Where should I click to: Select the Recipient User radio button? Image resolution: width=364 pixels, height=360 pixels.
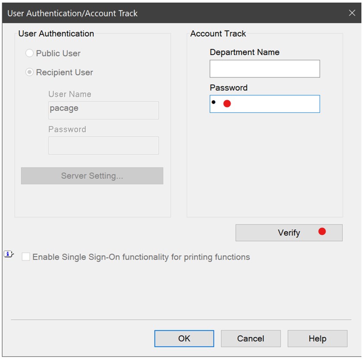(x=29, y=73)
